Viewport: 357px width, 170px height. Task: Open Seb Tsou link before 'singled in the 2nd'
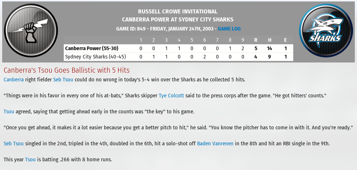pyautogui.click(x=14, y=143)
